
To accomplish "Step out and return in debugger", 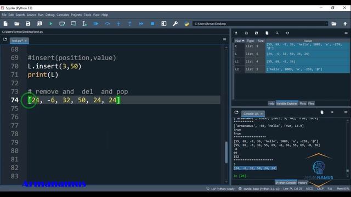I will [130, 24].
